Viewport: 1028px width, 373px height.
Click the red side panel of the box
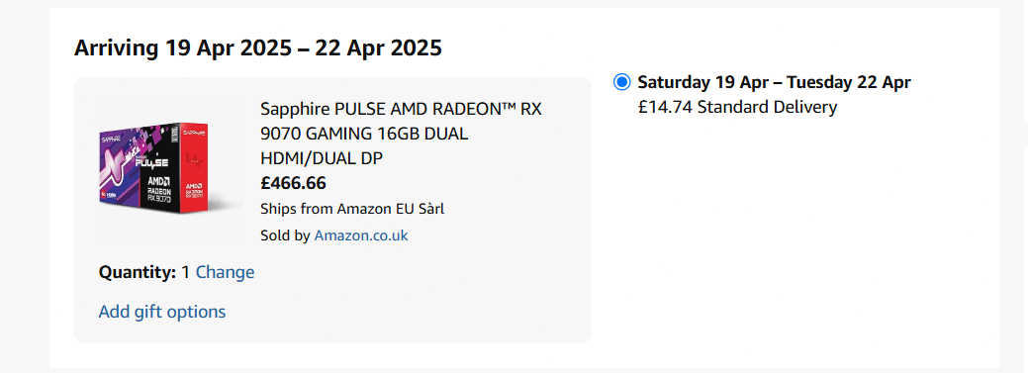point(195,168)
